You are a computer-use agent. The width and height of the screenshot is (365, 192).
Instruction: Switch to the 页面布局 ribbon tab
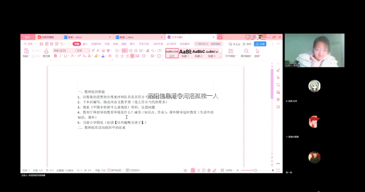(x=96, y=44)
